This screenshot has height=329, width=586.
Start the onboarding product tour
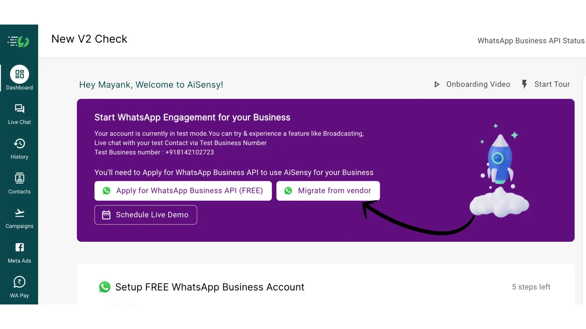click(x=552, y=84)
